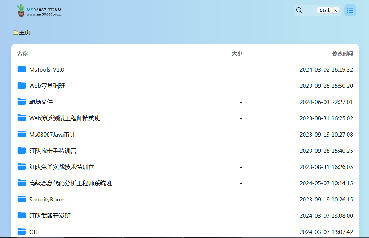The width and height of the screenshot is (369, 238).
Task: Click date 2023-09-28 15:50:20
Action: 326,86
